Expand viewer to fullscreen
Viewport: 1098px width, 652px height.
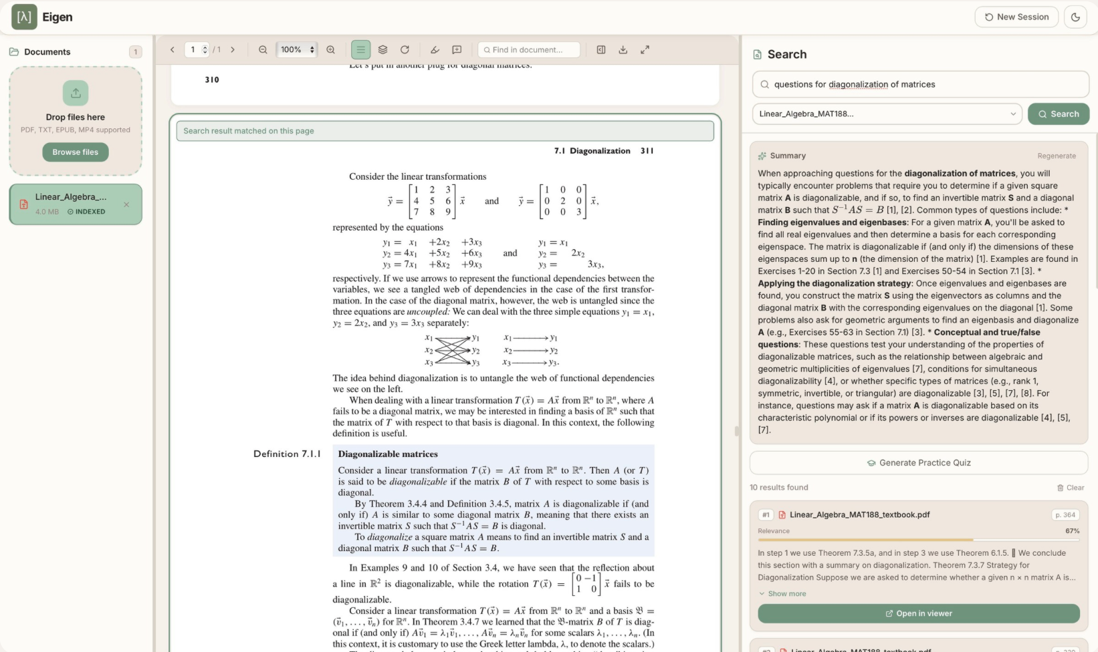tap(645, 49)
